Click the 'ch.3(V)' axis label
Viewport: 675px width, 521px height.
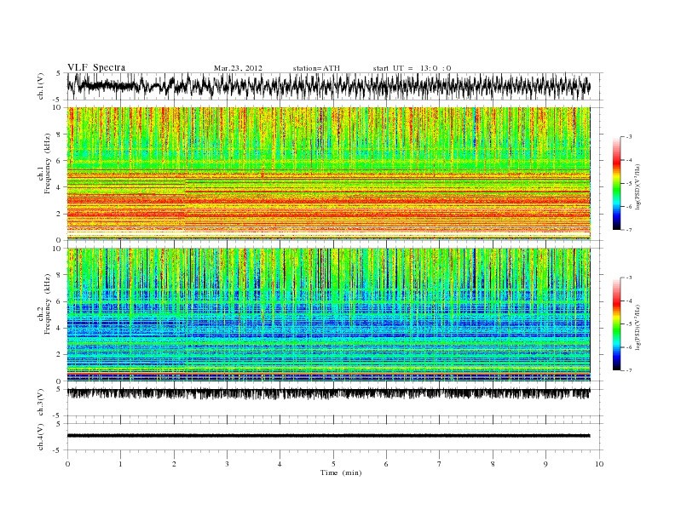[x=41, y=403]
